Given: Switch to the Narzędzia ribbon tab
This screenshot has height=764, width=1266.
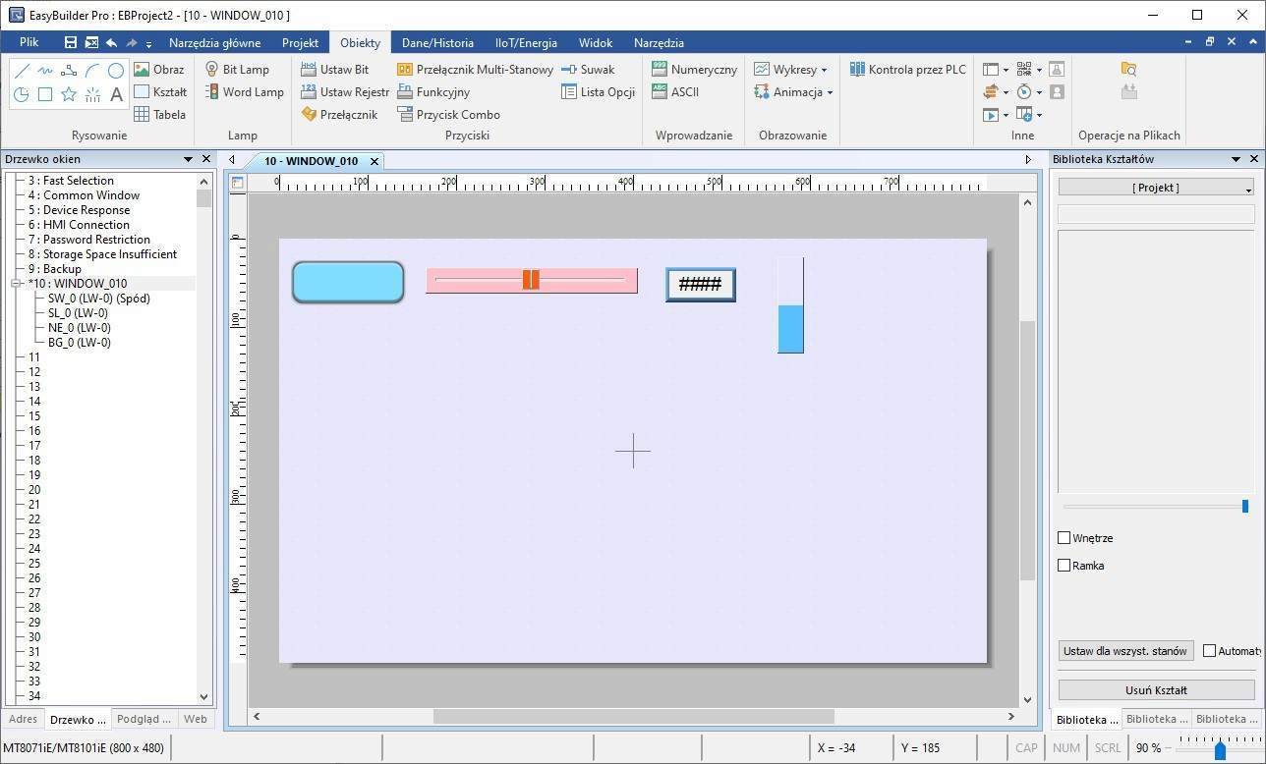Looking at the screenshot, I should pyautogui.click(x=659, y=43).
